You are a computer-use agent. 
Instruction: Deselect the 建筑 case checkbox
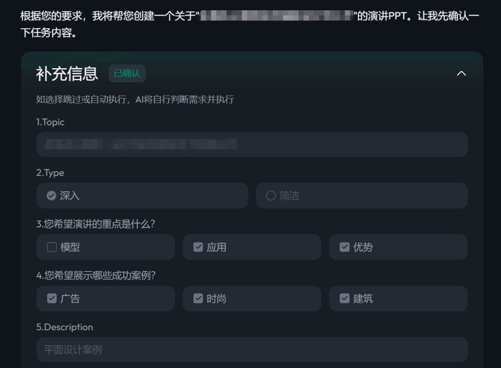click(x=344, y=298)
